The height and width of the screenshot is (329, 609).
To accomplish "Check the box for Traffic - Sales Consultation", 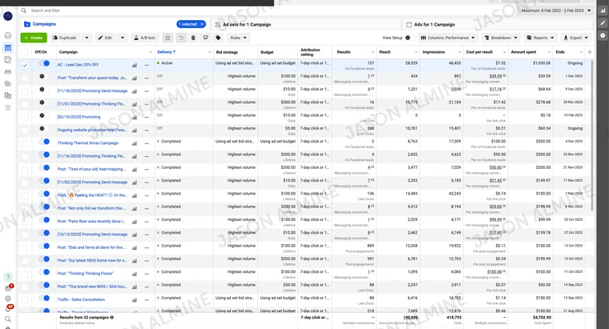I will pos(25,300).
